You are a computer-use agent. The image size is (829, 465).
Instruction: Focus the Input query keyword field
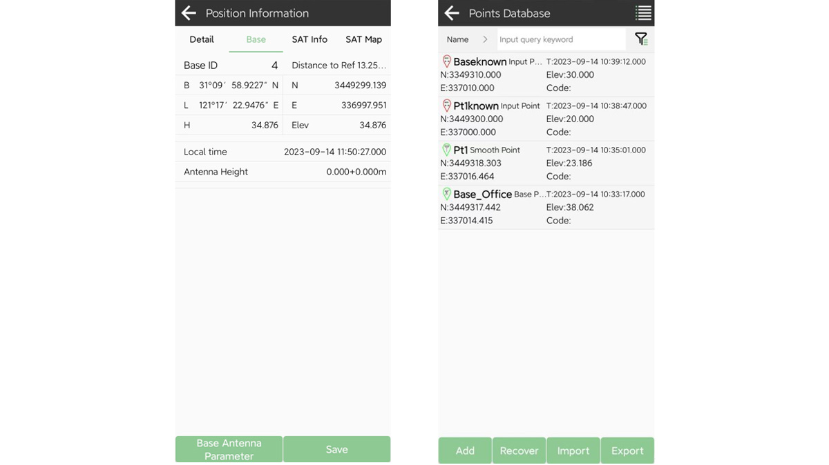tap(561, 39)
